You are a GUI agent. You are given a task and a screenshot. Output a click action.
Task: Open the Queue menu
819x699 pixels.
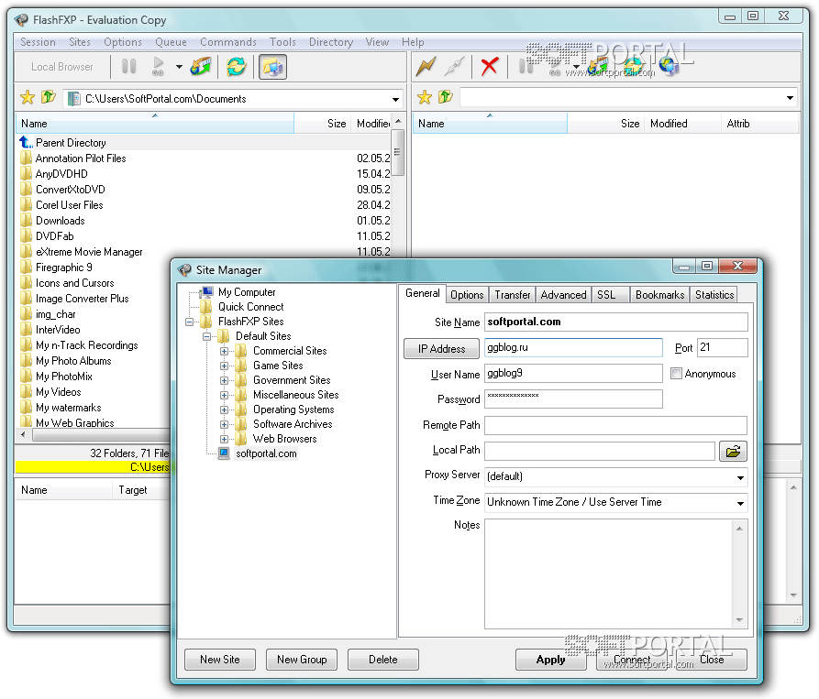(x=171, y=42)
